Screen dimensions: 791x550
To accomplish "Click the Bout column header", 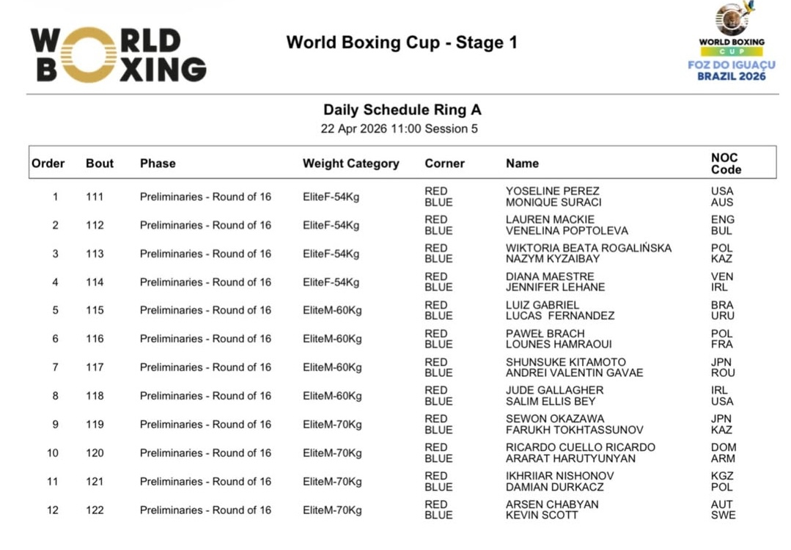I will [100, 164].
